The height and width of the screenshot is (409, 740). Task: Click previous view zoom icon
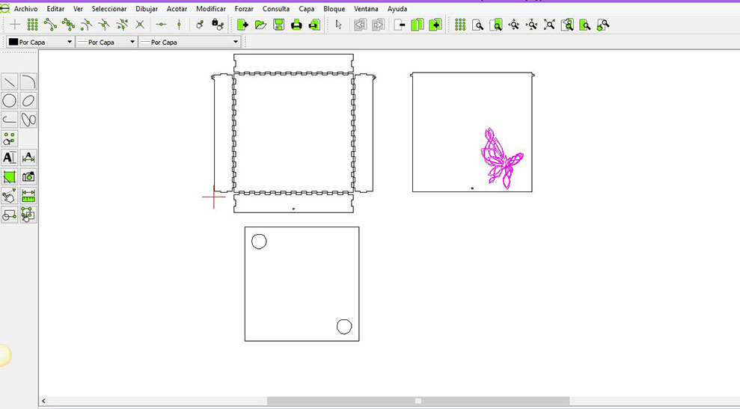tap(567, 25)
